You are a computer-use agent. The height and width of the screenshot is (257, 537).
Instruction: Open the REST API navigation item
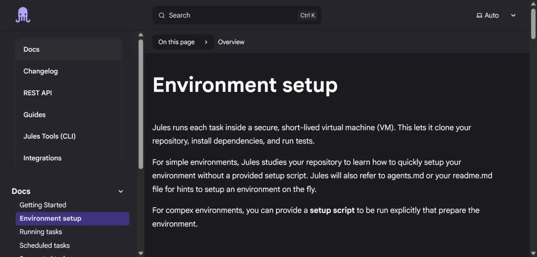(68, 93)
